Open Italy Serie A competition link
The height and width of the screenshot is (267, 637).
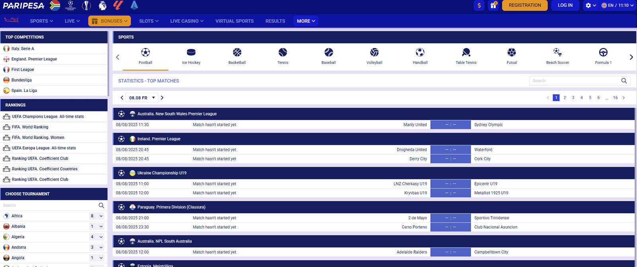click(23, 49)
